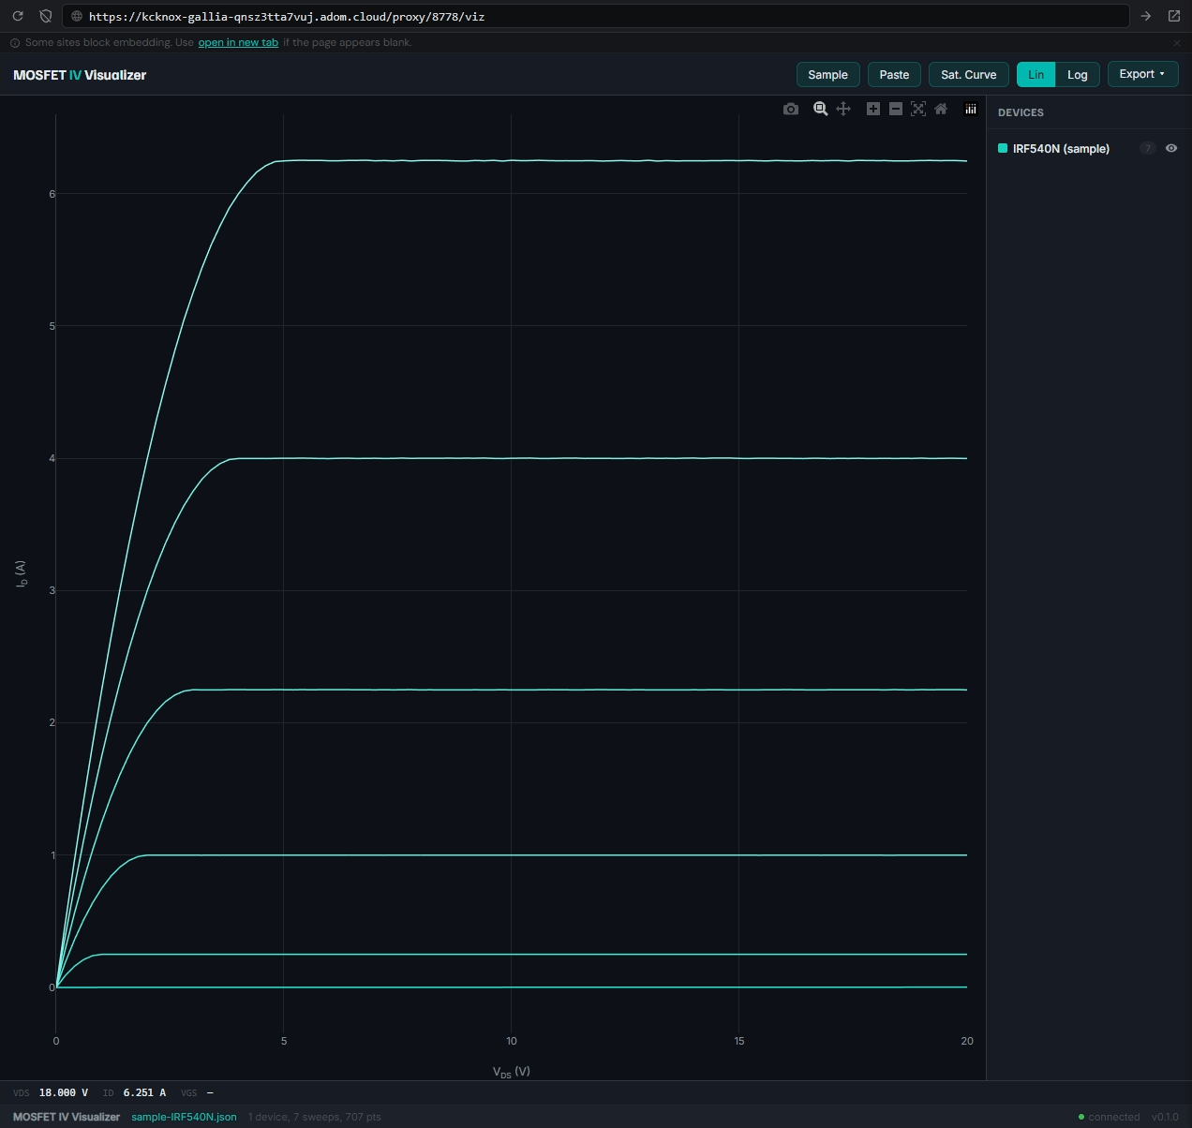
Task: Reload the page with refresh icon
Action: click(x=18, y=16)
